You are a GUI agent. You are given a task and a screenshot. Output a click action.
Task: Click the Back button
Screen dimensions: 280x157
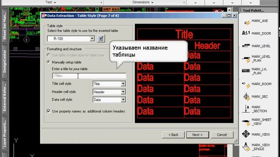173,135
